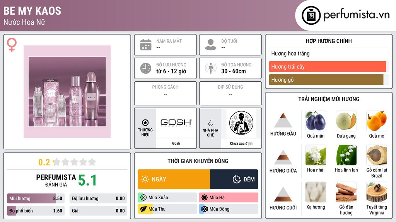This screenshot has height=222, width=396.
Task: Click the moon icon in the Đêm bar
Action: point(237,179)
